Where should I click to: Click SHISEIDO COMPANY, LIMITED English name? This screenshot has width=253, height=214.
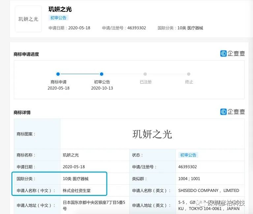click(x=208, y=191)
